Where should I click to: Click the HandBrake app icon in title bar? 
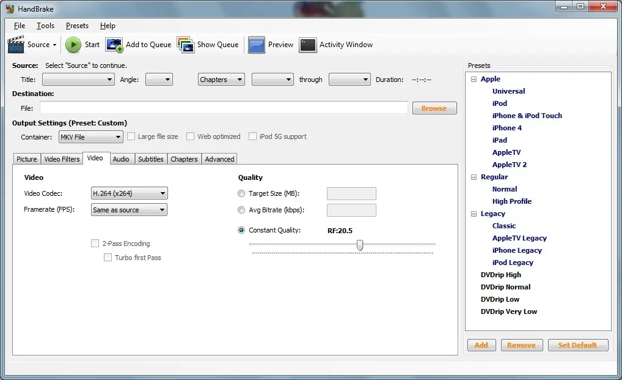pyautogui.click(x=10, y=9)
